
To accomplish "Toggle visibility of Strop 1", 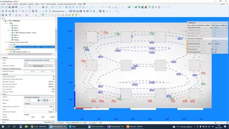I will pyautogui.click(x=13, y=25).
